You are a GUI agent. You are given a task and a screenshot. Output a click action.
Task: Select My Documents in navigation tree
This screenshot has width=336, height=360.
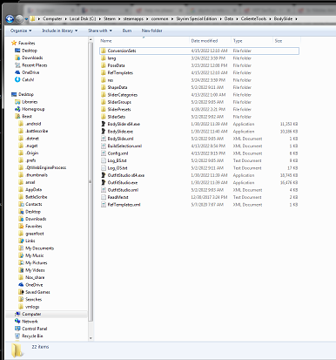click(x=39, y=248)
